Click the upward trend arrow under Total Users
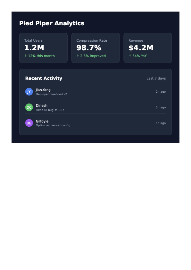This screenshot has height=270, width=191. (x=25, y=56)
